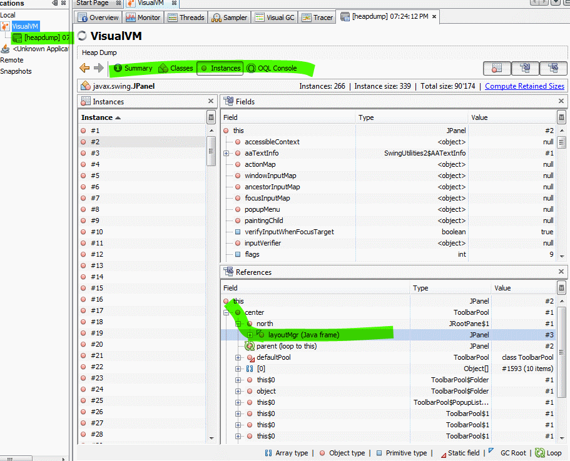Expand the this$0 ToolbarPool$PopupList node
Image resolution: width=570 pixels, height=461 pixels.
click(238, 402)
